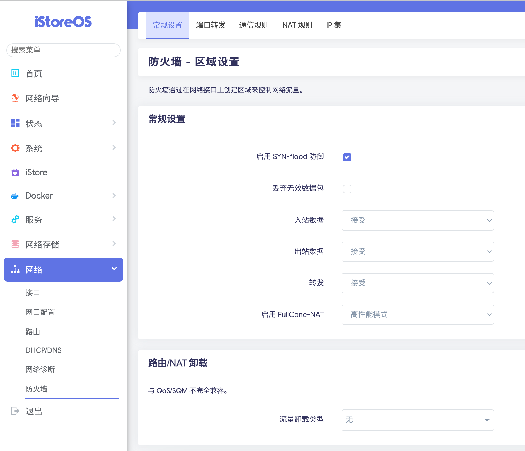Switch to the NAT 规则 tab
The width and height of the screenshot is (525, 451).
(297, 25)
